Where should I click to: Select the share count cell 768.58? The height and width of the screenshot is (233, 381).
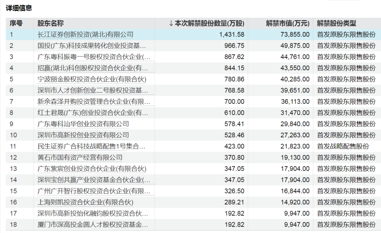point(234,90)
